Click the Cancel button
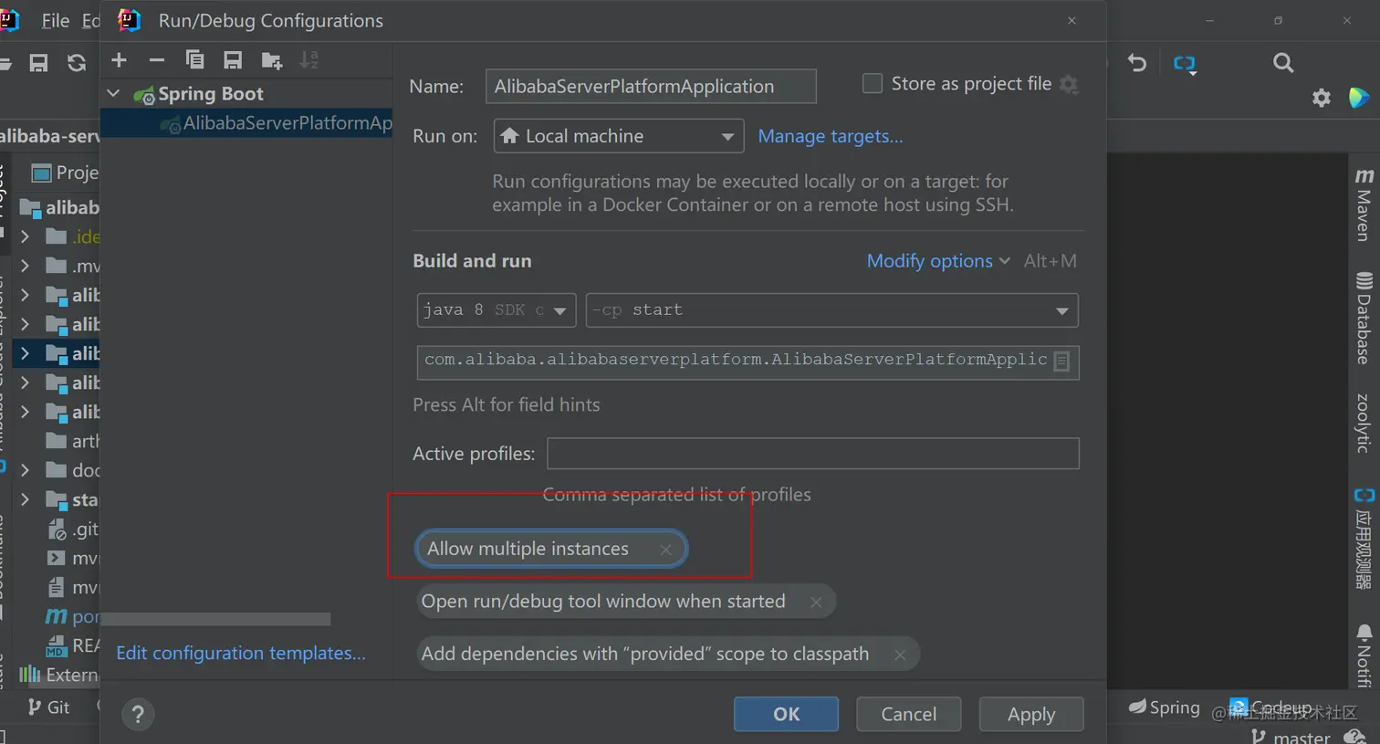 pyautogui.click(x=908, y=714)
